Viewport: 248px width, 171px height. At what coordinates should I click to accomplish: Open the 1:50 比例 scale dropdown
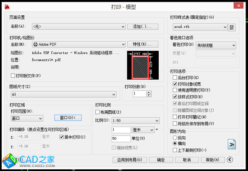(x=157, y=120)
